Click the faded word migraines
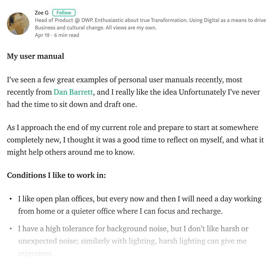Screen dimensions: 277x266 pyautogui.click(x=36, y=254)
